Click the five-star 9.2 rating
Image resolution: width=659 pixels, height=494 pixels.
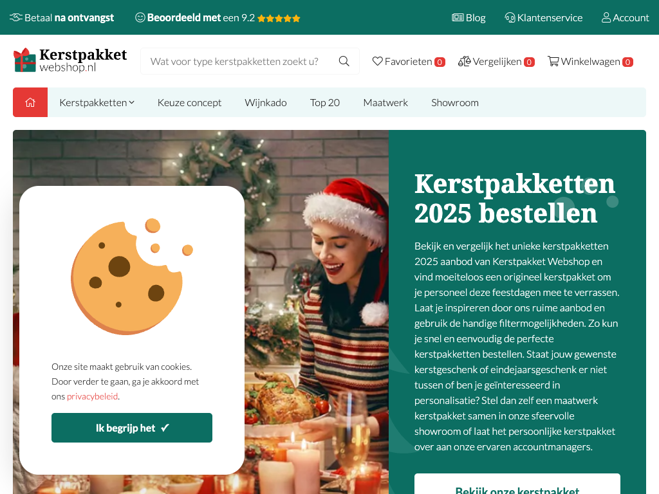coord(279,18)
